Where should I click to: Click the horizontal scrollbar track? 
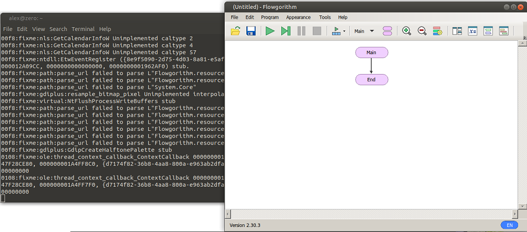371,214
